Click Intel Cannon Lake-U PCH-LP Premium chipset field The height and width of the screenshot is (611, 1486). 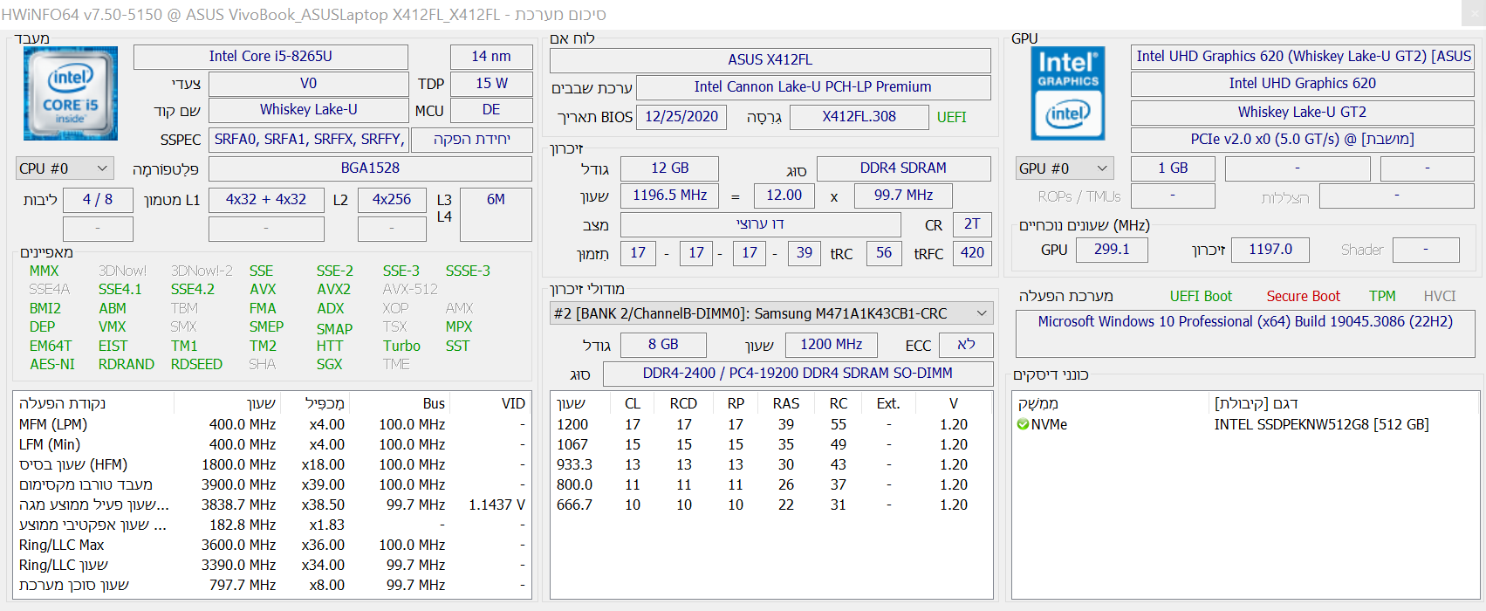(813, 87)
